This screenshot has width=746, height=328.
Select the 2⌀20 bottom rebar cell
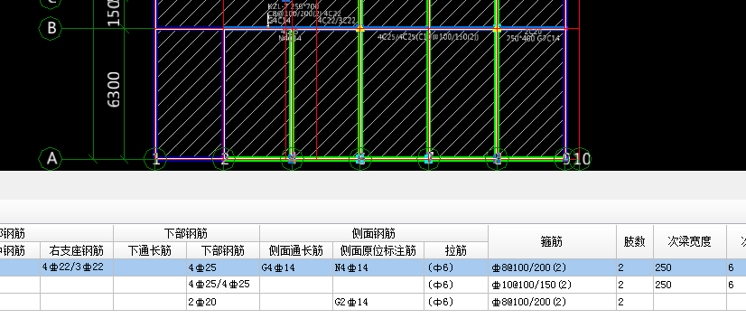pos(223,302)
